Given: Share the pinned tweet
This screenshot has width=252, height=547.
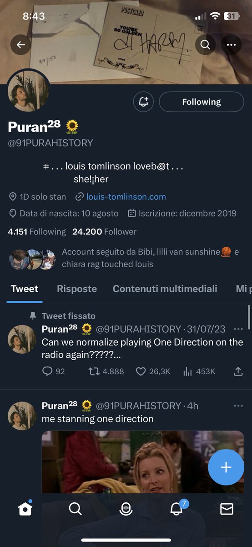Looking at the screenshot, I should (238, 372).
